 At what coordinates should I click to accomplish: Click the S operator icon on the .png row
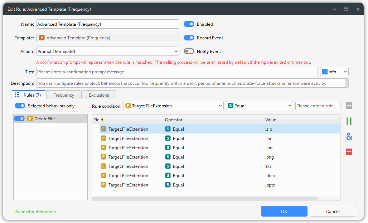click(x=168, y=157)
